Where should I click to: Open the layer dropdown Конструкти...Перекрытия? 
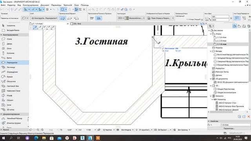point(44,18)
